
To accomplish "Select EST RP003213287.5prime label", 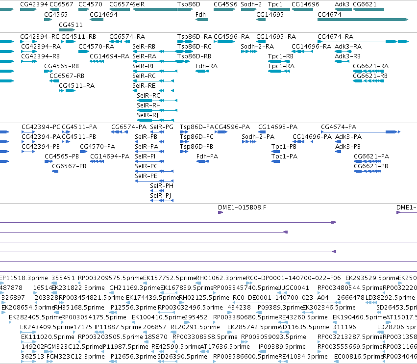I will [350, 337].
